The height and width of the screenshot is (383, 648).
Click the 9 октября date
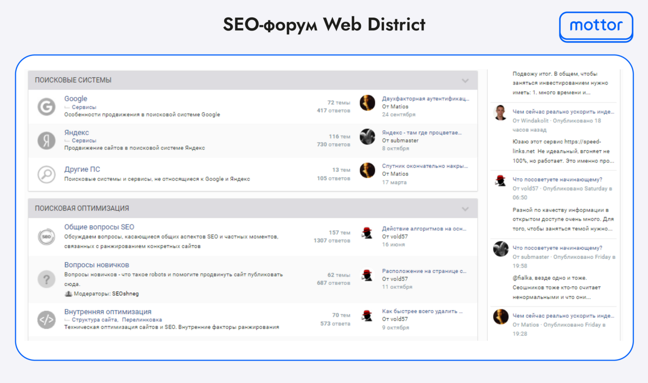point(396,327)
